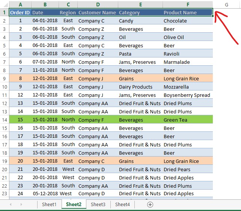
Task: Select column G header
Action: pyautogui.click(x=226, y=5)
